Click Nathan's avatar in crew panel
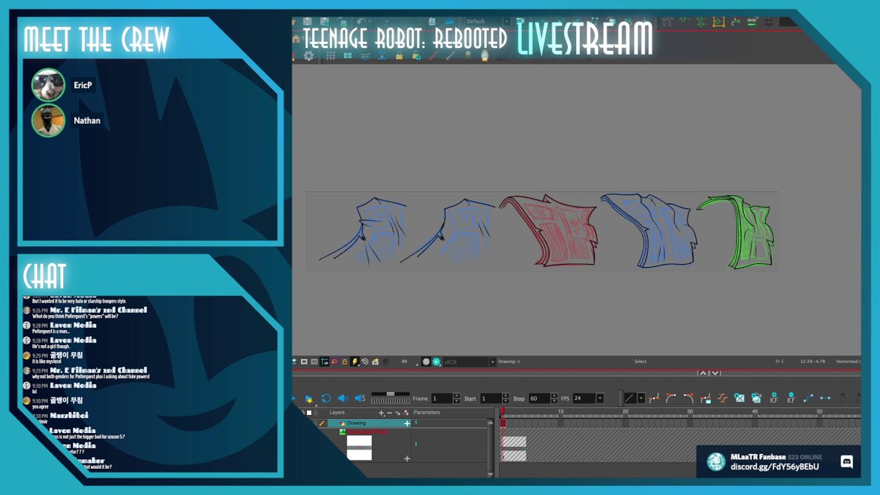The height and width of the screenshot is (495, 880). [x=48, y=120]
